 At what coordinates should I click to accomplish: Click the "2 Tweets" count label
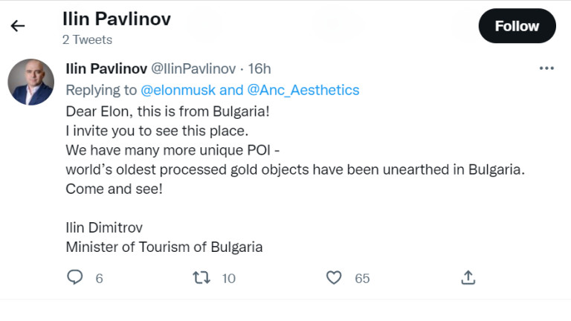pyautogui.click(x=87, y=40)
